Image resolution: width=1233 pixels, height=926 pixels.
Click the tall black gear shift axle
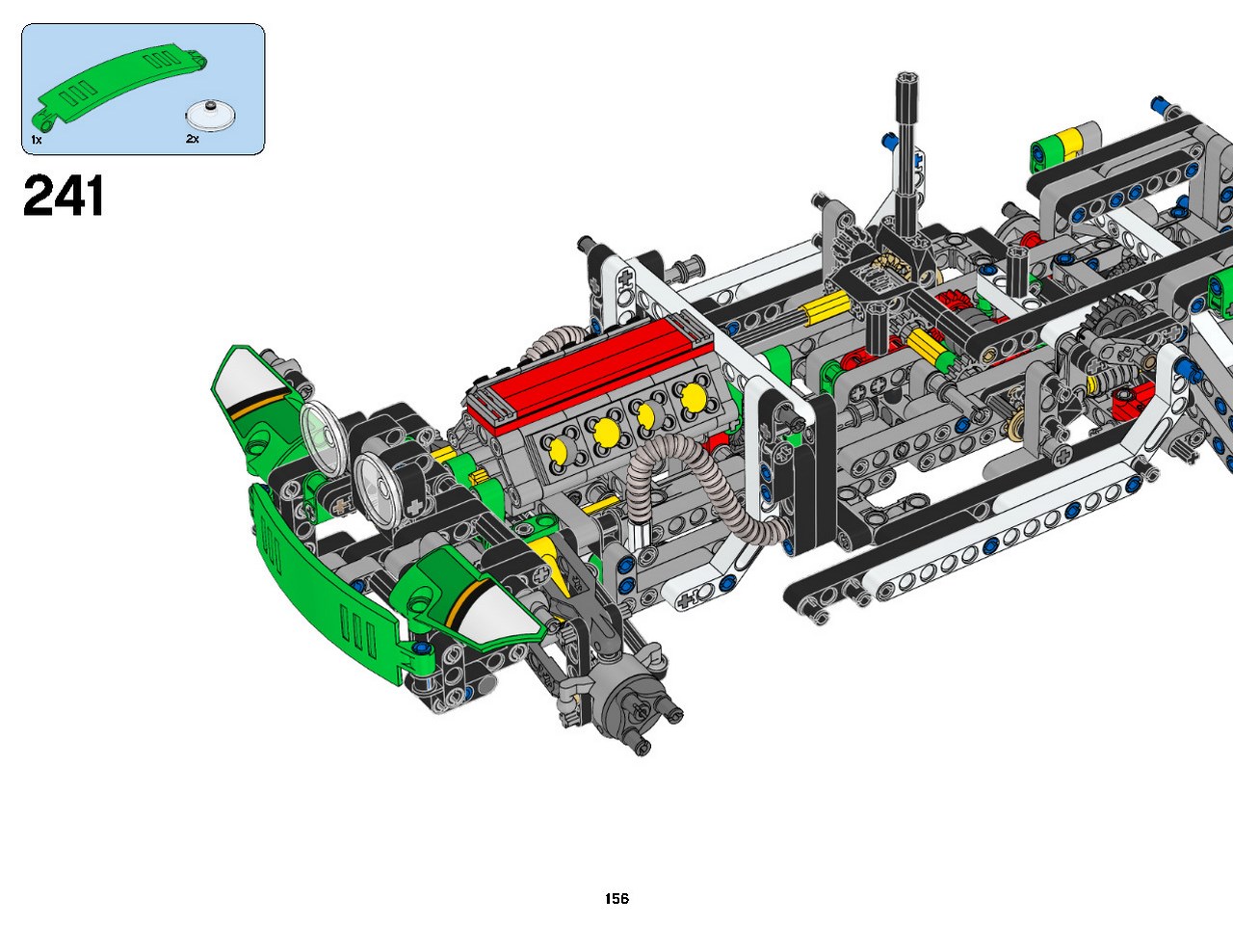906,154
